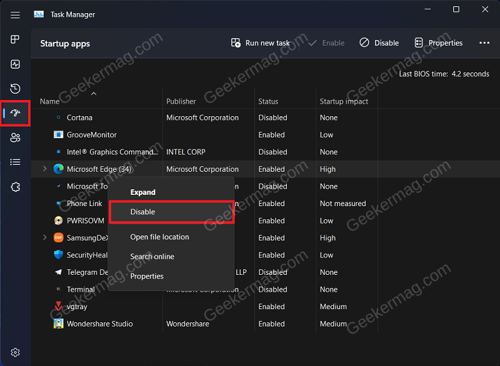500x366 pixels.
Task: Open the Performance page in sidebar
Action: (x=15, y=64)
